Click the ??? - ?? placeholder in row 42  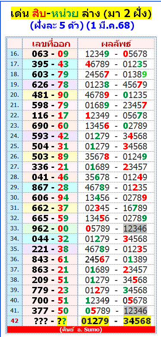click(x=50, y=321)
